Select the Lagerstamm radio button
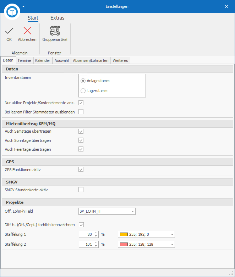 point(83,91)
